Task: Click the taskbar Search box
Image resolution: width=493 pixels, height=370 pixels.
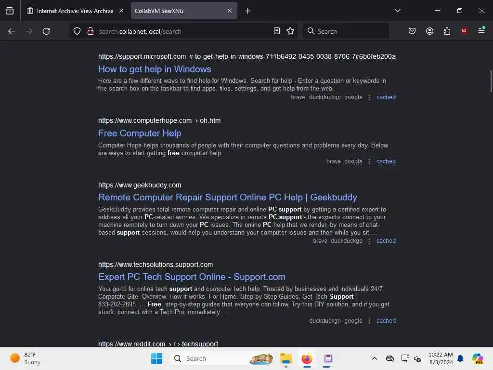Action: (x=221, y=358)
